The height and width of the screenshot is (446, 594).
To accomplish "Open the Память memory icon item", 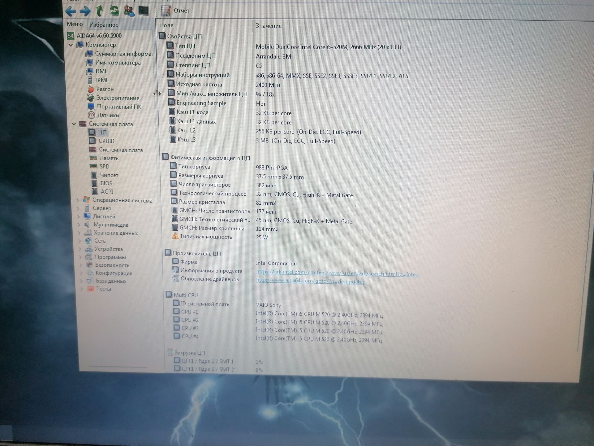I will coord(93,158).
